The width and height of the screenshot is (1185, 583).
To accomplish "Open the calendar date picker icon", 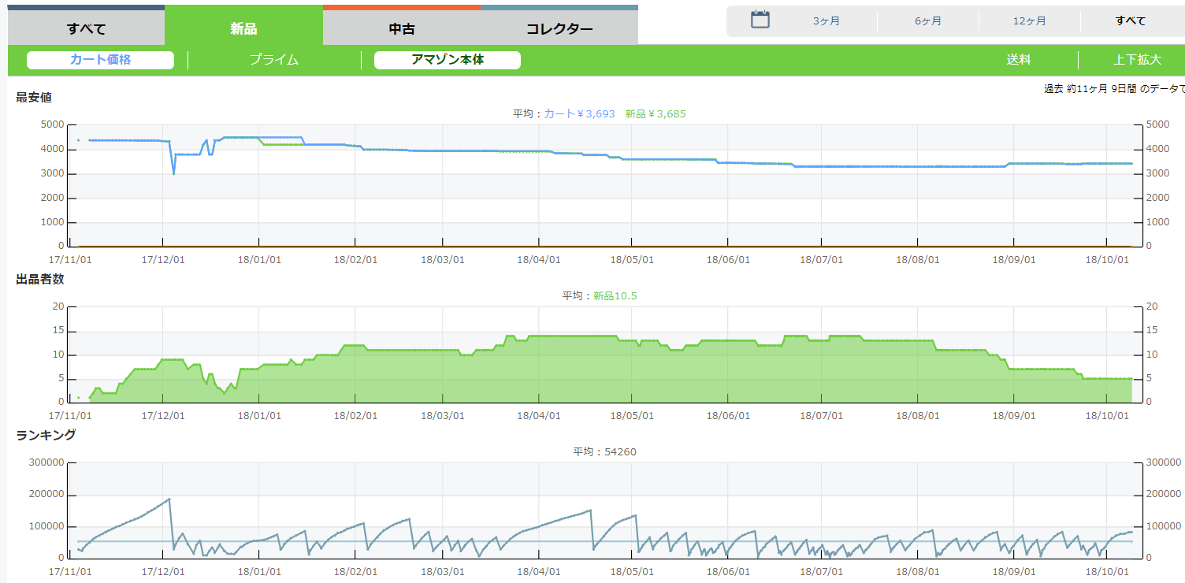I will pos(760,20).
